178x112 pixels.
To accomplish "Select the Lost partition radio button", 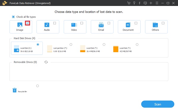I will click(71, 44).
